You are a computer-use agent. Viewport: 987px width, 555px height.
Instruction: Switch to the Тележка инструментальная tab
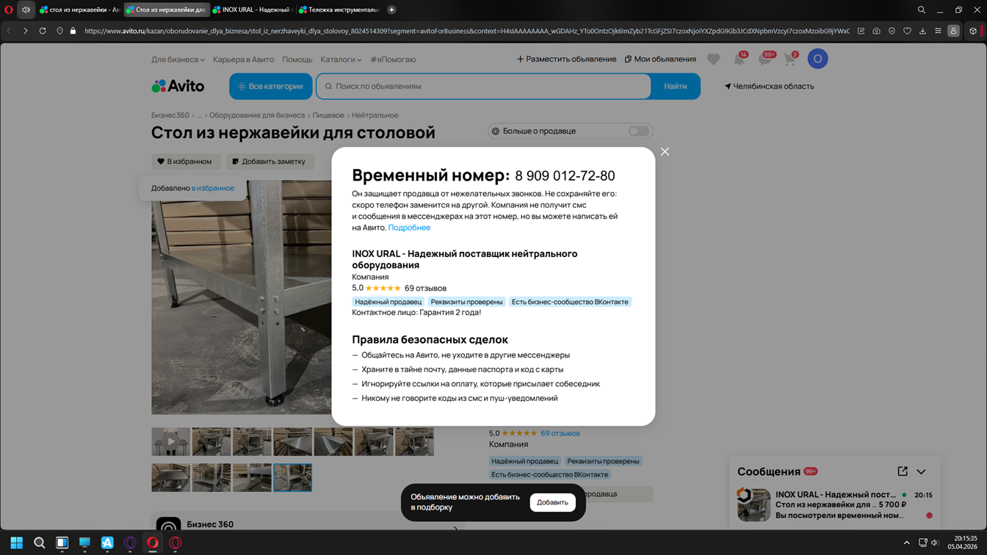[339, 10]
